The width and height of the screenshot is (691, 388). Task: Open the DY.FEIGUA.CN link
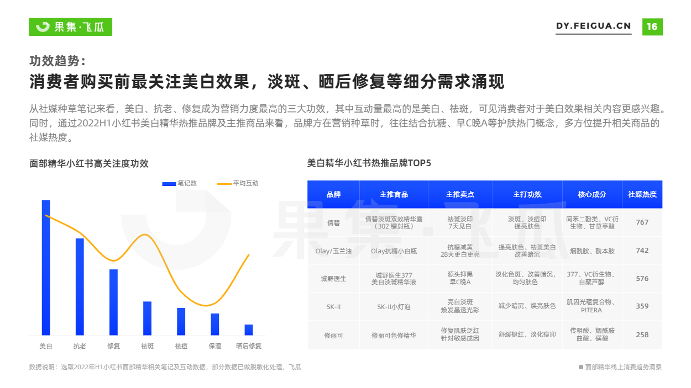pyautogui.click(x=593, y=26)
